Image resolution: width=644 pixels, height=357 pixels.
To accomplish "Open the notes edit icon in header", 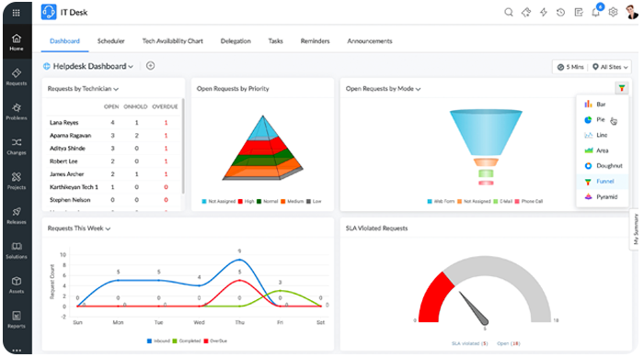I will coord(579,12).
